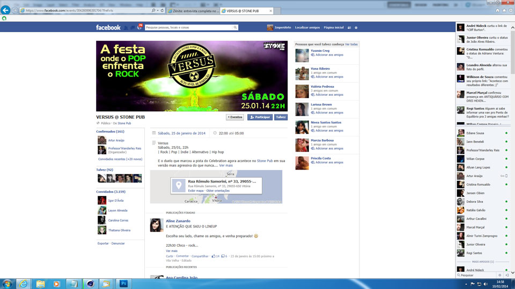Add Larissa Brown as friend
This screenshot has height=289, width=515.
tap(327, 113)
